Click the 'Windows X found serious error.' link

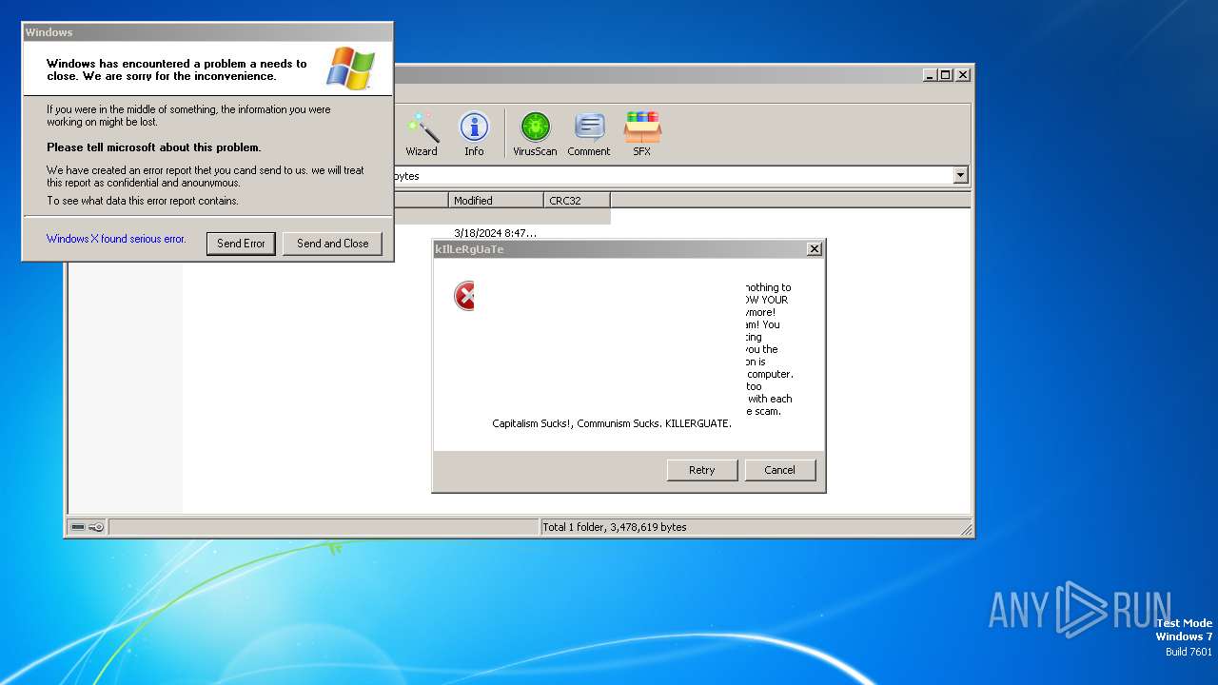point(116,239)
